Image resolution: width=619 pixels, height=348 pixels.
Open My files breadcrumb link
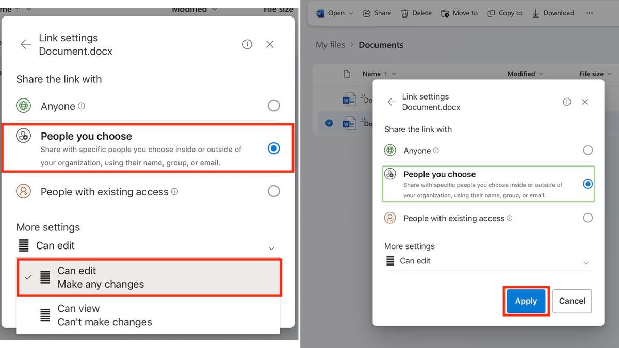(x=330, y=45)
